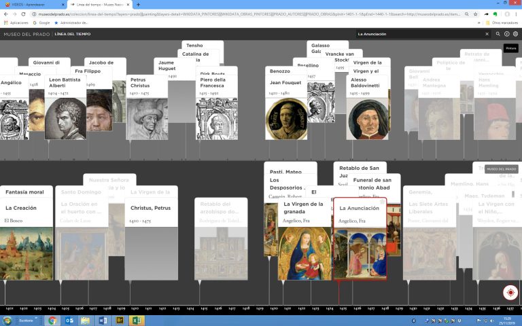Screen dimensions: 522x326
Task: Open the Retablo de San Juan card
Action: [360, 168]
